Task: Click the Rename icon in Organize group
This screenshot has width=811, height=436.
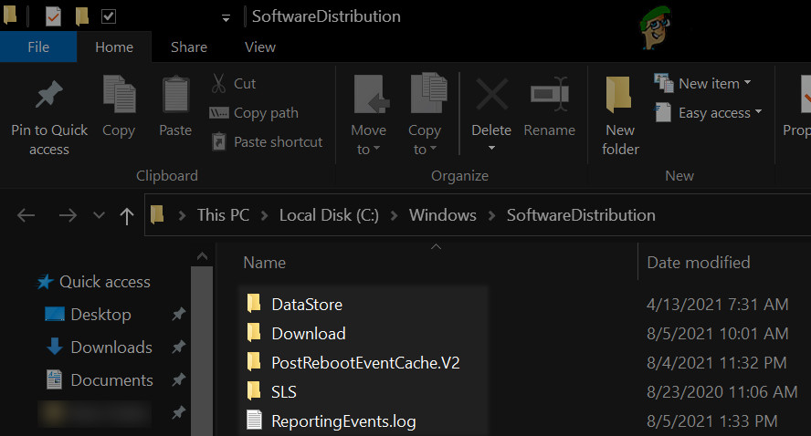Action: click(549, 95)
